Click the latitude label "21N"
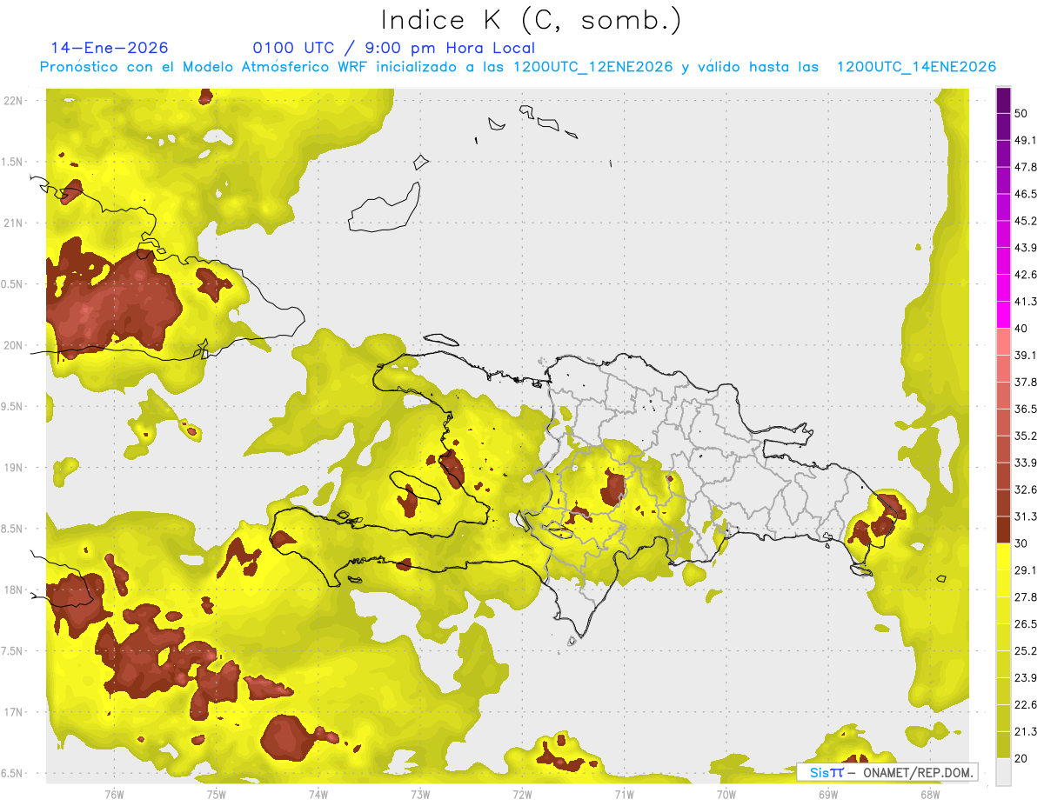The image size is (1044, 806). [x=13, y=223]
